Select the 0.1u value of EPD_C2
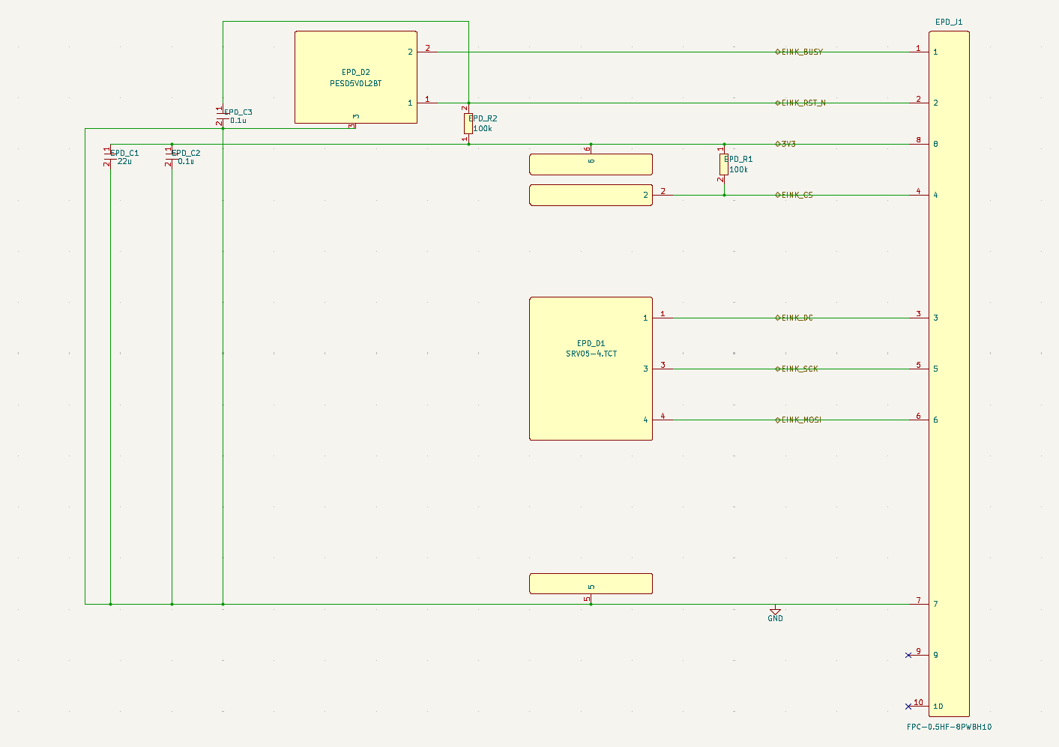 click(x=186, y=162)
